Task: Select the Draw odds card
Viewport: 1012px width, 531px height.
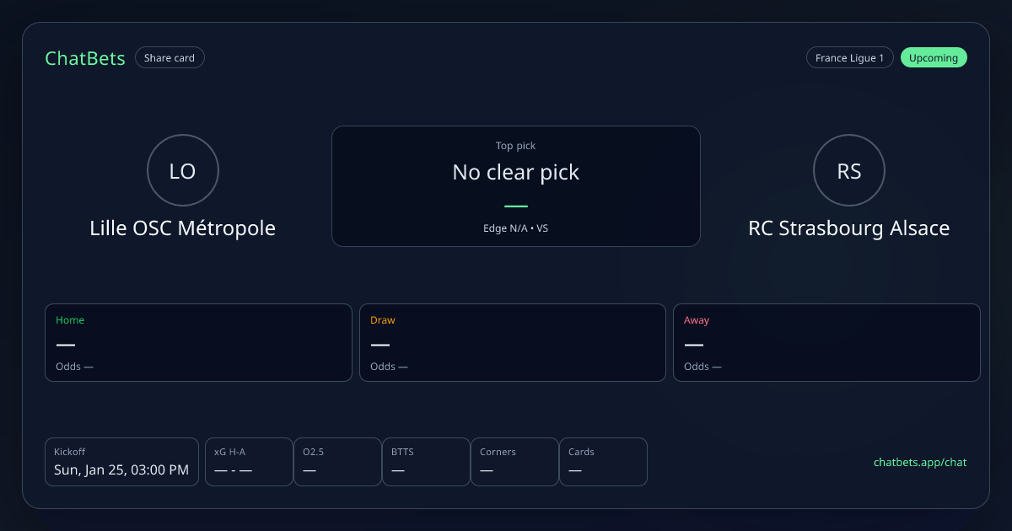Action: 513,342
